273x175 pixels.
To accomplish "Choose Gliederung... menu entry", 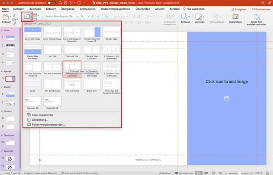I will pos(38,120).
